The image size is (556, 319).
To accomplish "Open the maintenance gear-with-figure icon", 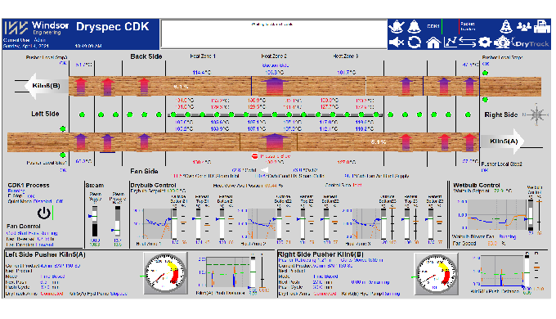I will click(x=502, y=43).
